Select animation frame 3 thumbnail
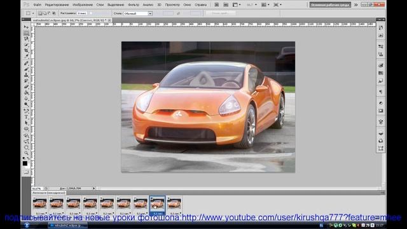 pos(73,204)
